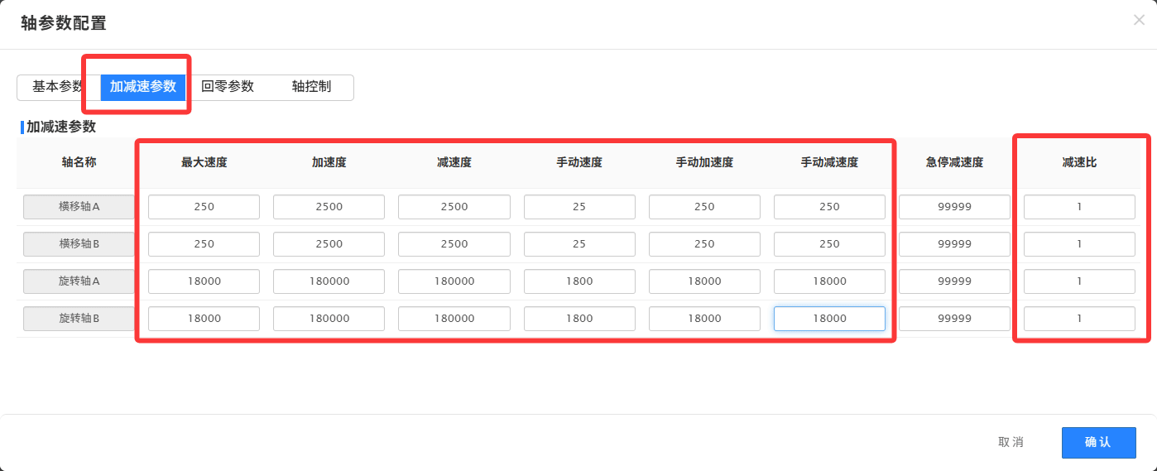1157x471 pixels.
Task: Click the 旋转轴B axis name cell
Action: click(79, 319)
